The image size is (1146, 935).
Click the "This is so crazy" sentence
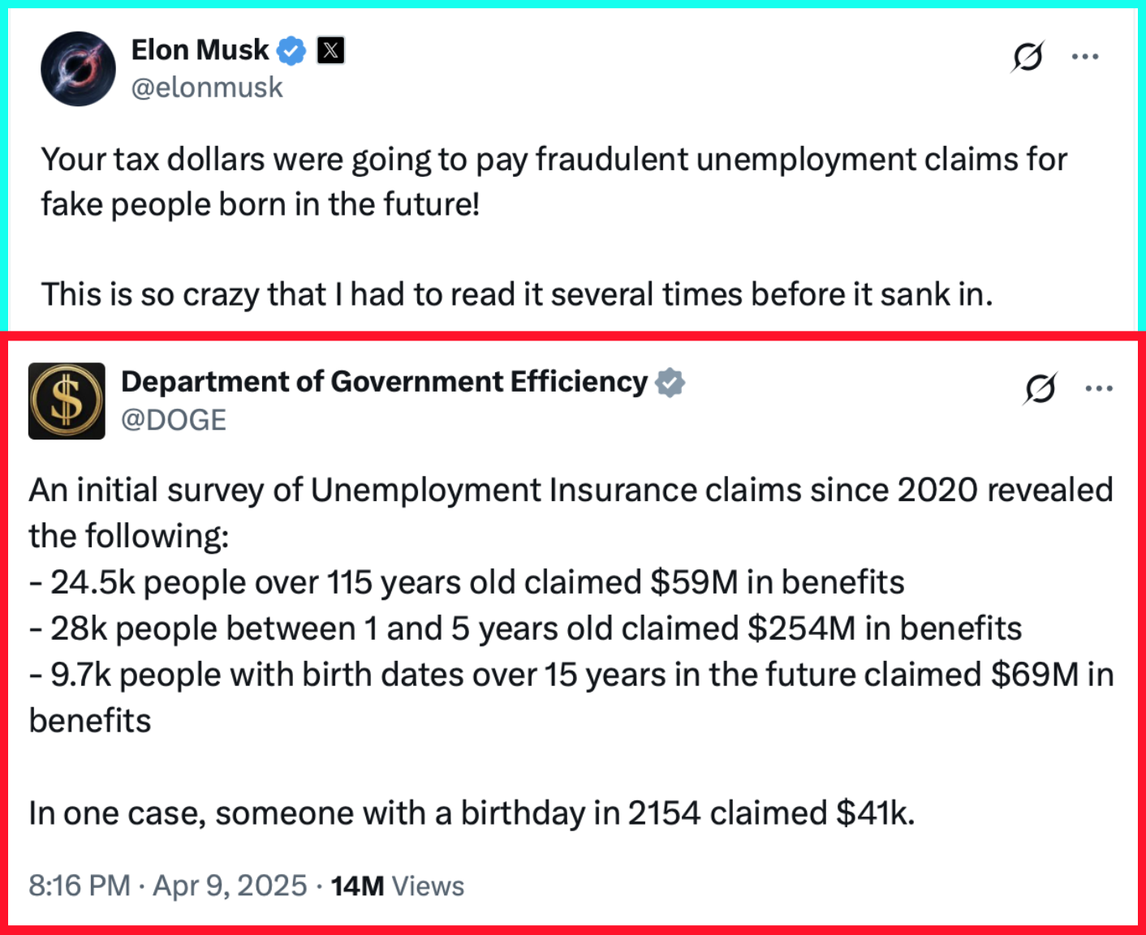[517, 294]
